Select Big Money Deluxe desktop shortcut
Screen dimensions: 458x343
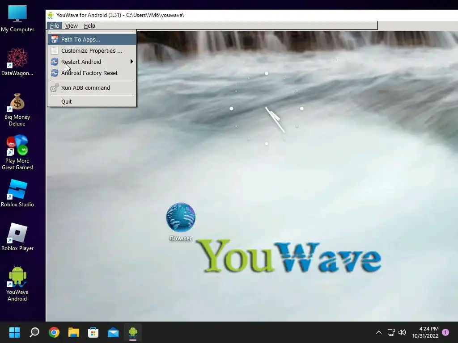[x=17, y=110]
